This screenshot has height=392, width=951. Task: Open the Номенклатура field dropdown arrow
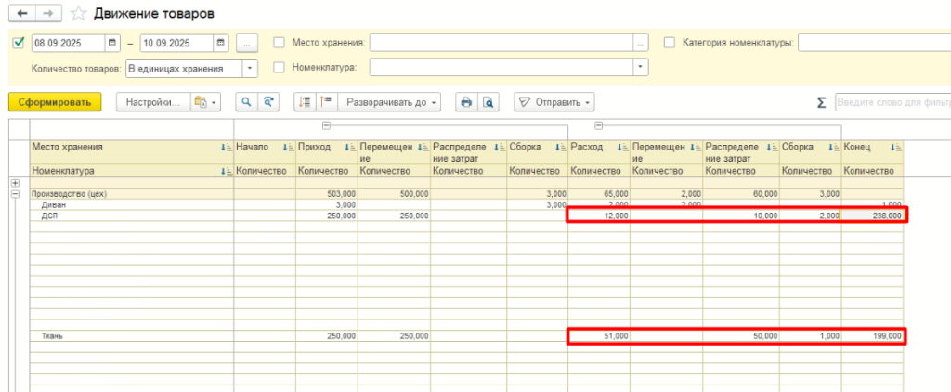click(x=641, y=67)
